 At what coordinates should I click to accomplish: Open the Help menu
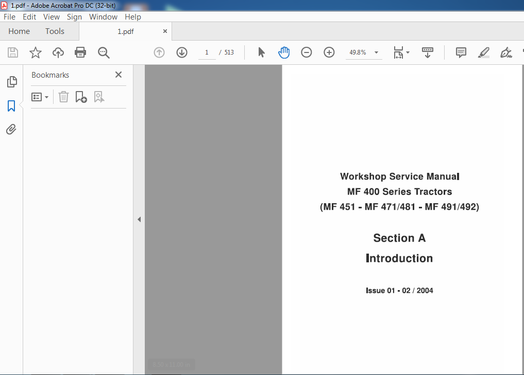coord(132,17)
